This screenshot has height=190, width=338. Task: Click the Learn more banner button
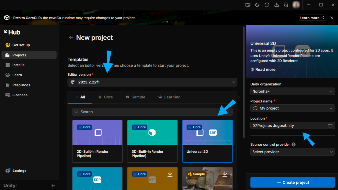point(312,18)
